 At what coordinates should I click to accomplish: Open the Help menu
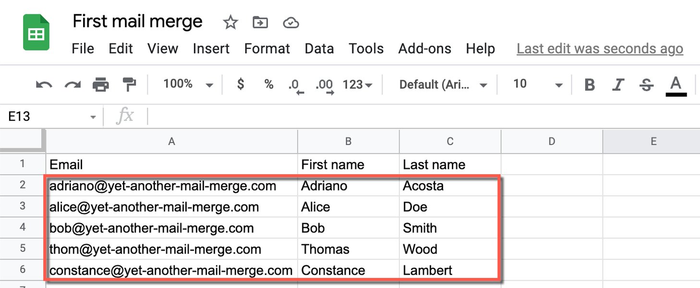click(480, 48)
